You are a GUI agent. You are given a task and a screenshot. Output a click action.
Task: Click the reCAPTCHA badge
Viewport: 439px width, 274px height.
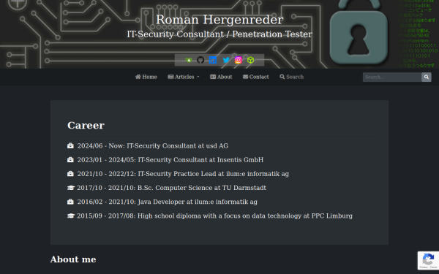428,261
